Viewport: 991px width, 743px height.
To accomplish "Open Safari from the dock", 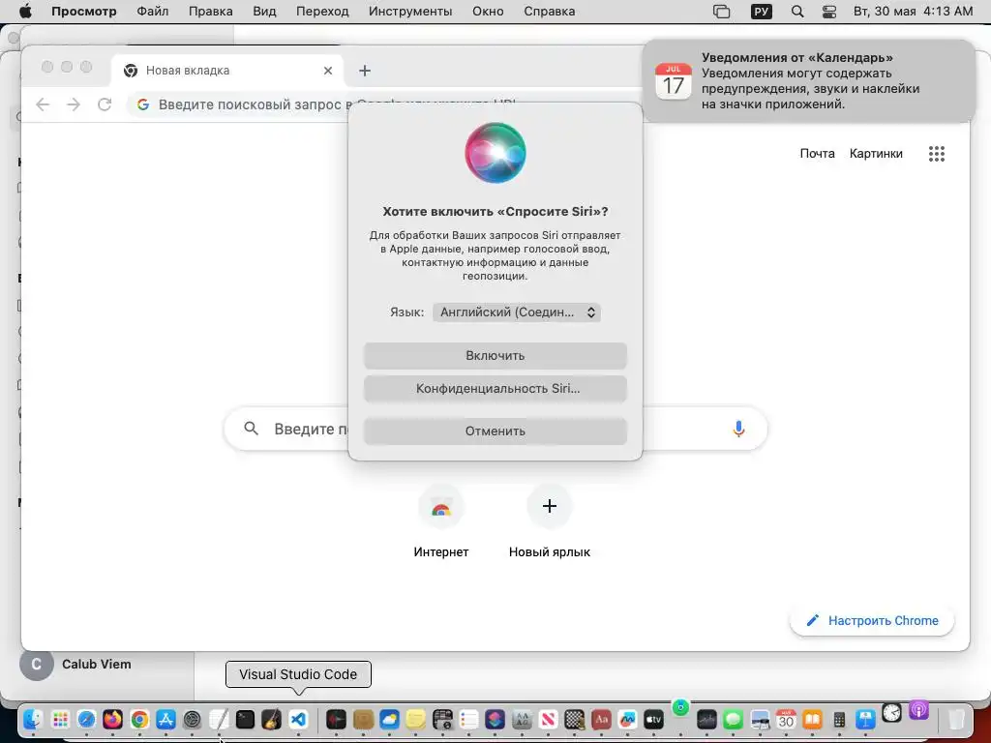I will click(x=86, y=719).
